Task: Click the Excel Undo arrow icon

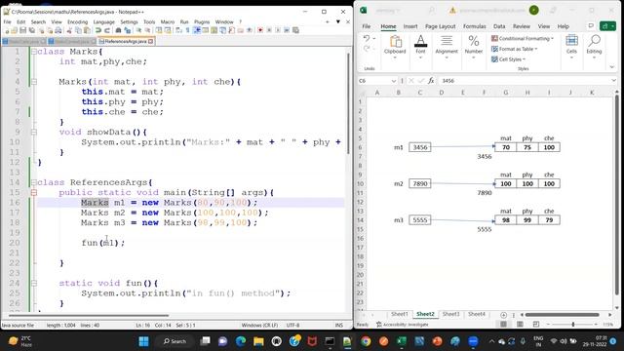Action: (367, 38)
